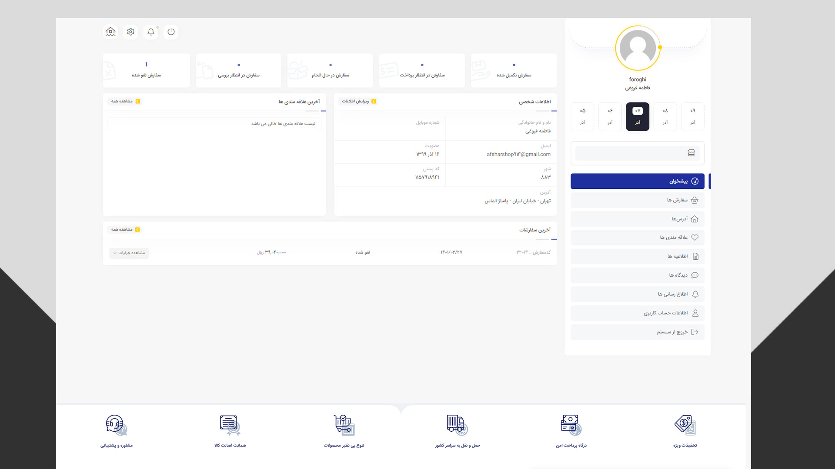Click خروج از سیستم logout link
This screenshot has height=469, width=835.
click(638, 332)
